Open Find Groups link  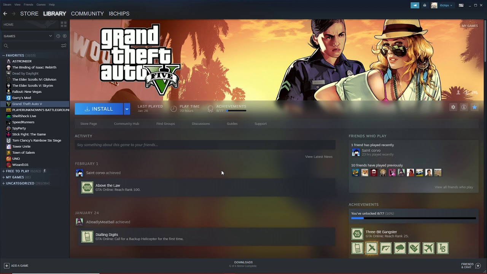click(x=166, y=124)
